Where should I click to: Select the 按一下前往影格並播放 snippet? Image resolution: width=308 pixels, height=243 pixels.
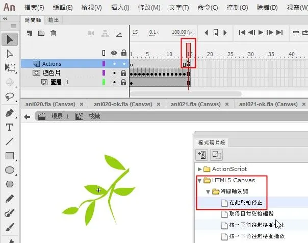click(x=257, y=236)
